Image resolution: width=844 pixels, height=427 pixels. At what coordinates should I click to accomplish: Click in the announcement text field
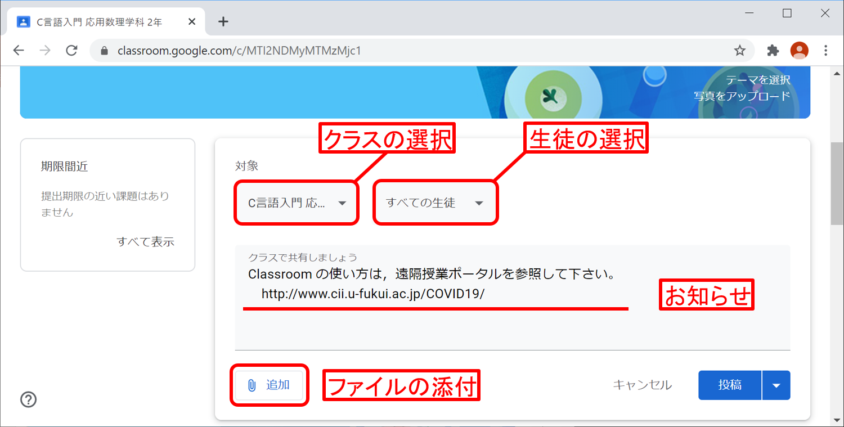512,297
